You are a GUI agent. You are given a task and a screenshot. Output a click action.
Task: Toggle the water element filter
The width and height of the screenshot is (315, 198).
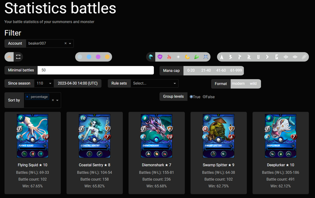[151, 57]
